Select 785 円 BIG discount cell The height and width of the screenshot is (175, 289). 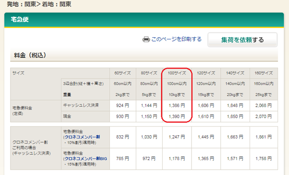coord(123,159)
